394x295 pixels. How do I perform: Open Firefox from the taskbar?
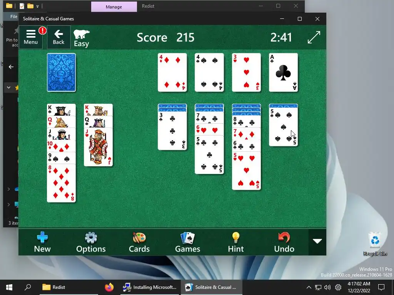pos(109,287)
